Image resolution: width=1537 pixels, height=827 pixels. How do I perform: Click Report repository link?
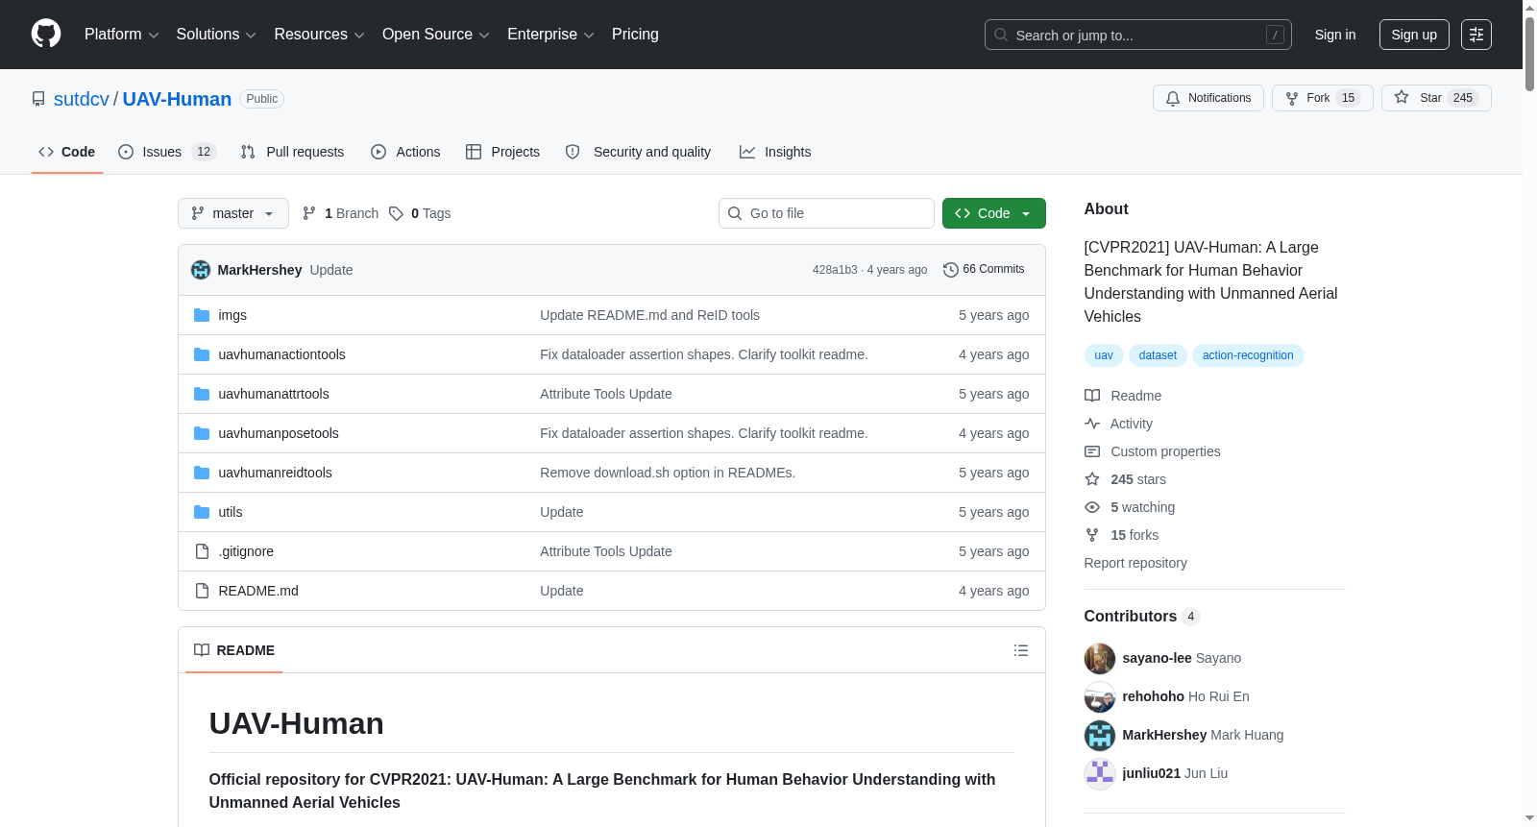(1135, 563)
